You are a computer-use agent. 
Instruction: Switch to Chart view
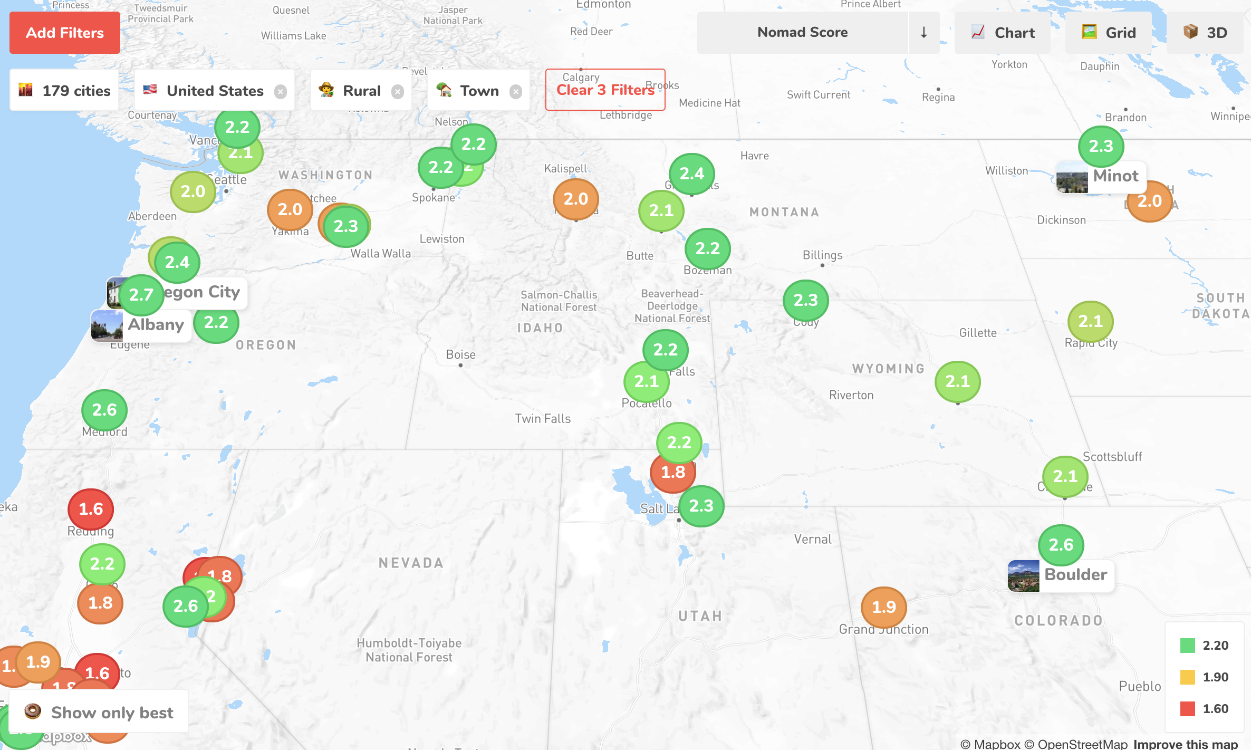[x=1003, y=33]
